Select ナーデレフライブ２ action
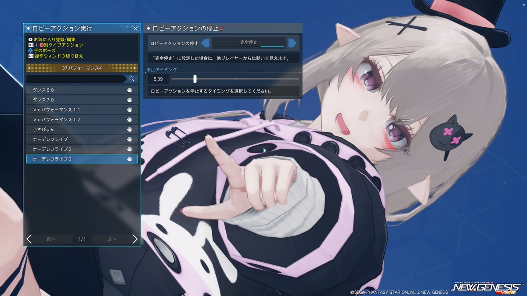The height and width of the screenshot is (296, 527). (82, 149)
